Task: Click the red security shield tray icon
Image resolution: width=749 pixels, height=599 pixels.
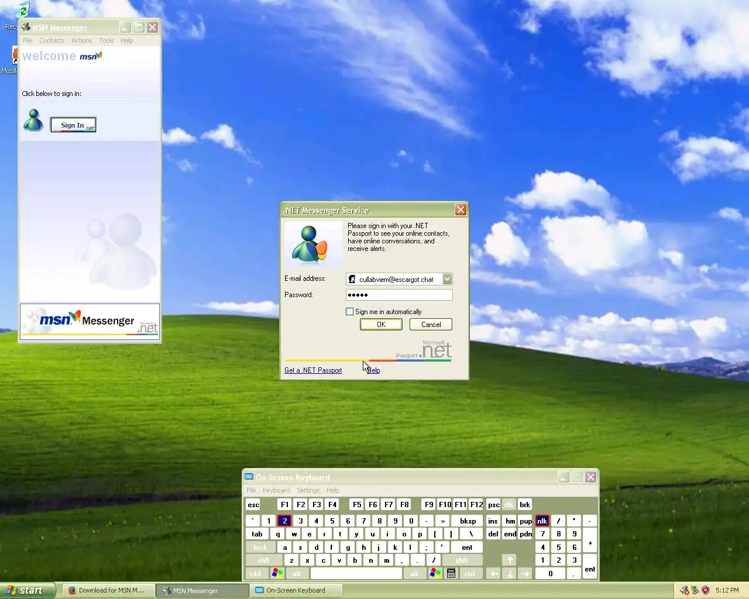Action: click(706, 590)
